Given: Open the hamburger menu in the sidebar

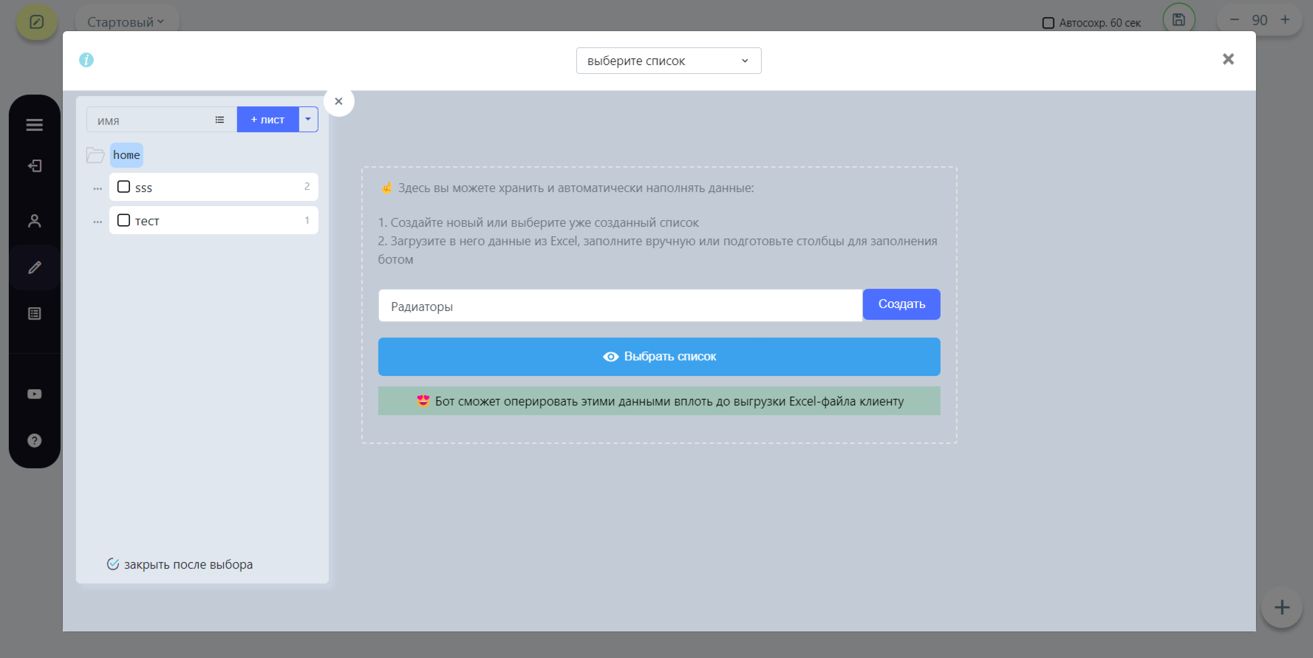Looking at the screenshot, I should click(35, 125).
